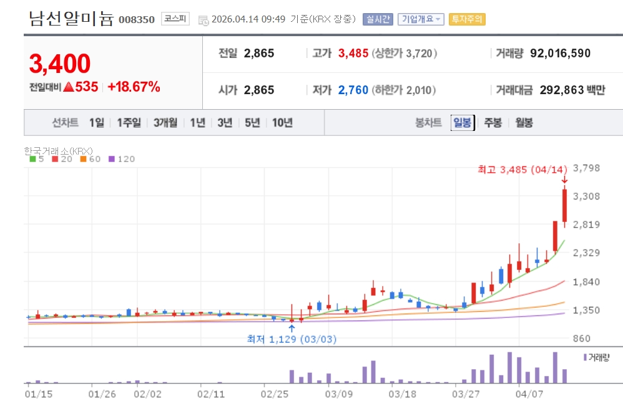Open the 기업개요 dropdown
This screenshot has width=623, height=419.
(421, 19)
